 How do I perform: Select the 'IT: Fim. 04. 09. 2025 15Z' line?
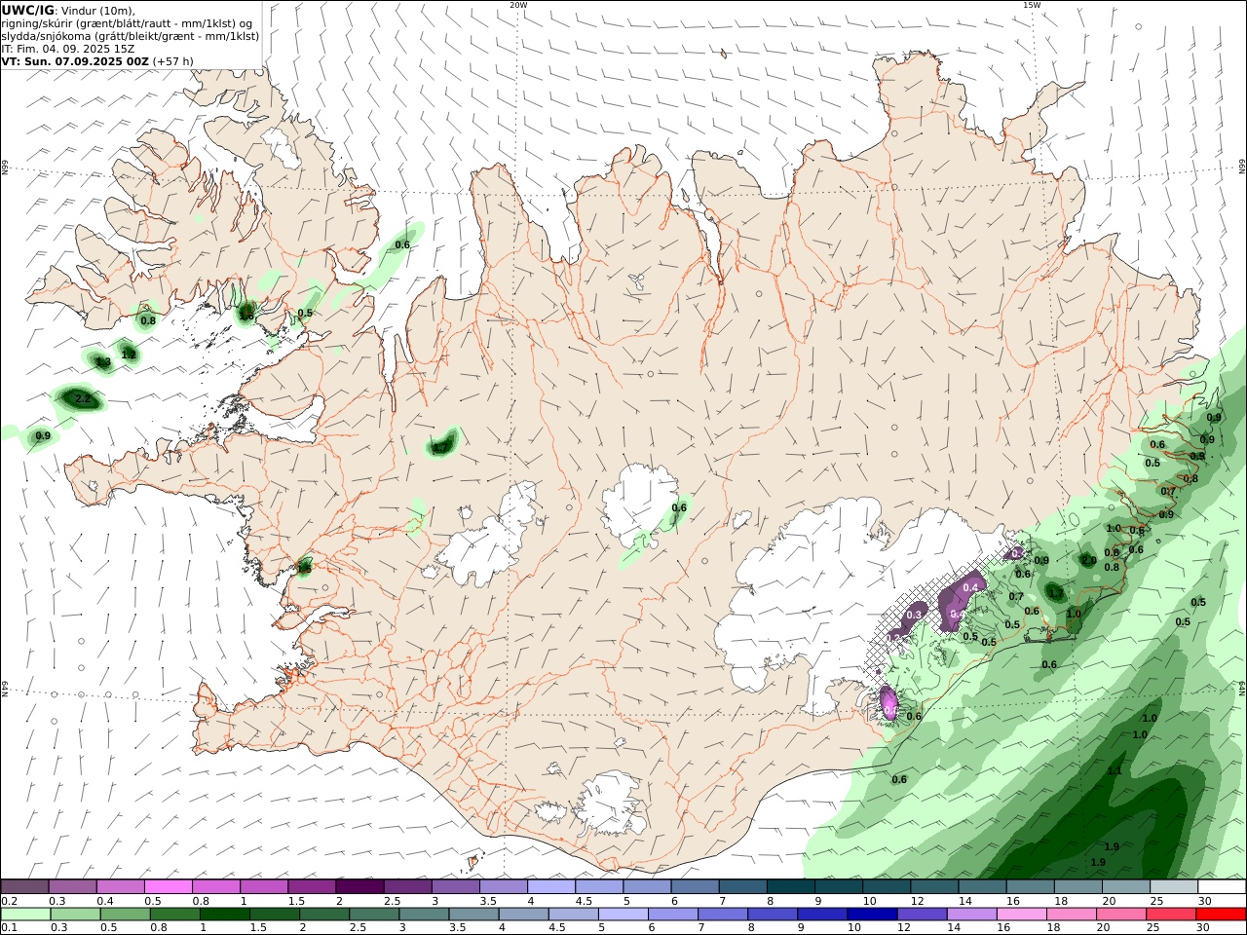68,48
